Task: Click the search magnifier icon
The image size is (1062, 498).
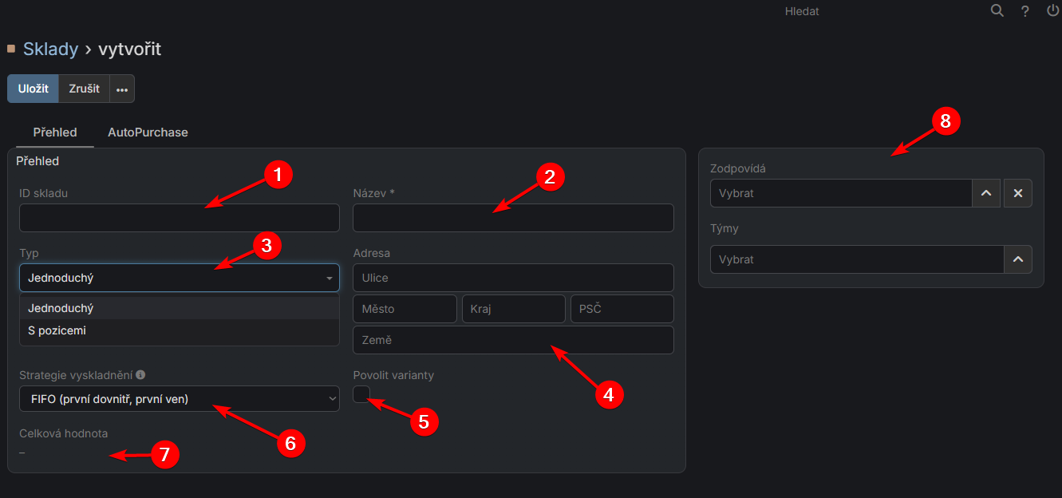Action: click(997, 11)
